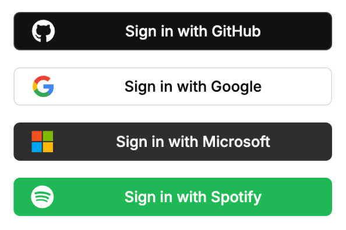
Task: Click the "Sign in with Microsoft" label
Action: click(x=193, y=142)
